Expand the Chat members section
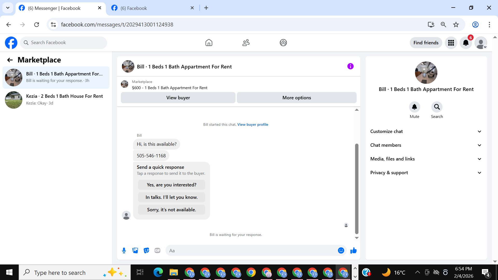 click(x=426, y=145)
